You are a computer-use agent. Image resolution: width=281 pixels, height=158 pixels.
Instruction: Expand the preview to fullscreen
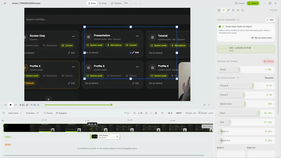(209, 105)
